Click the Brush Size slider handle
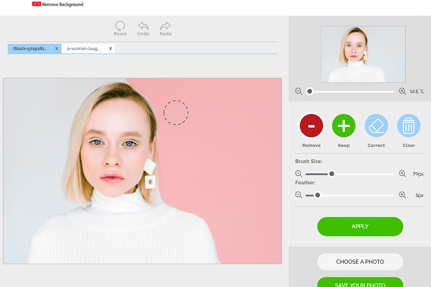 coord(332,174)
